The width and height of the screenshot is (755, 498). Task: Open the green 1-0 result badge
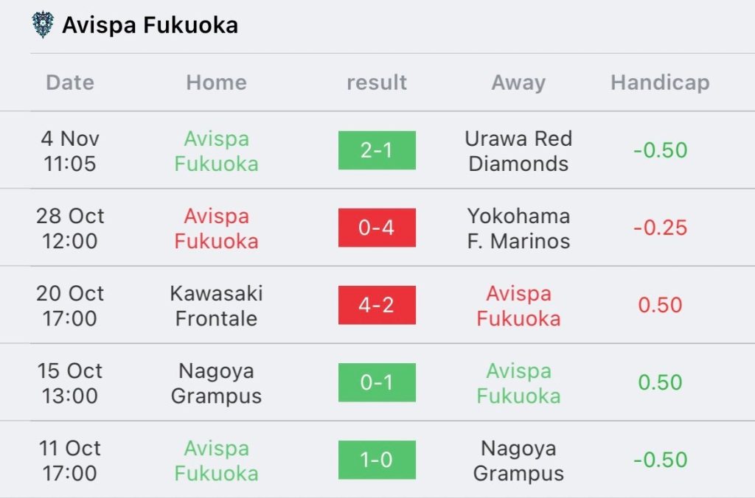click(x=377, y=460)
